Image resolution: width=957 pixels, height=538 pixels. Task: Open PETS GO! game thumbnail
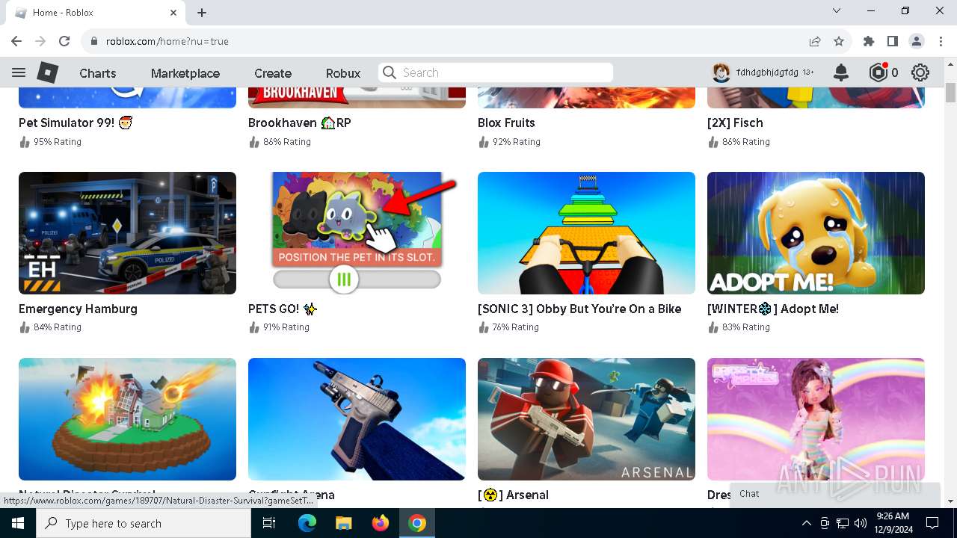click(357, 233)
